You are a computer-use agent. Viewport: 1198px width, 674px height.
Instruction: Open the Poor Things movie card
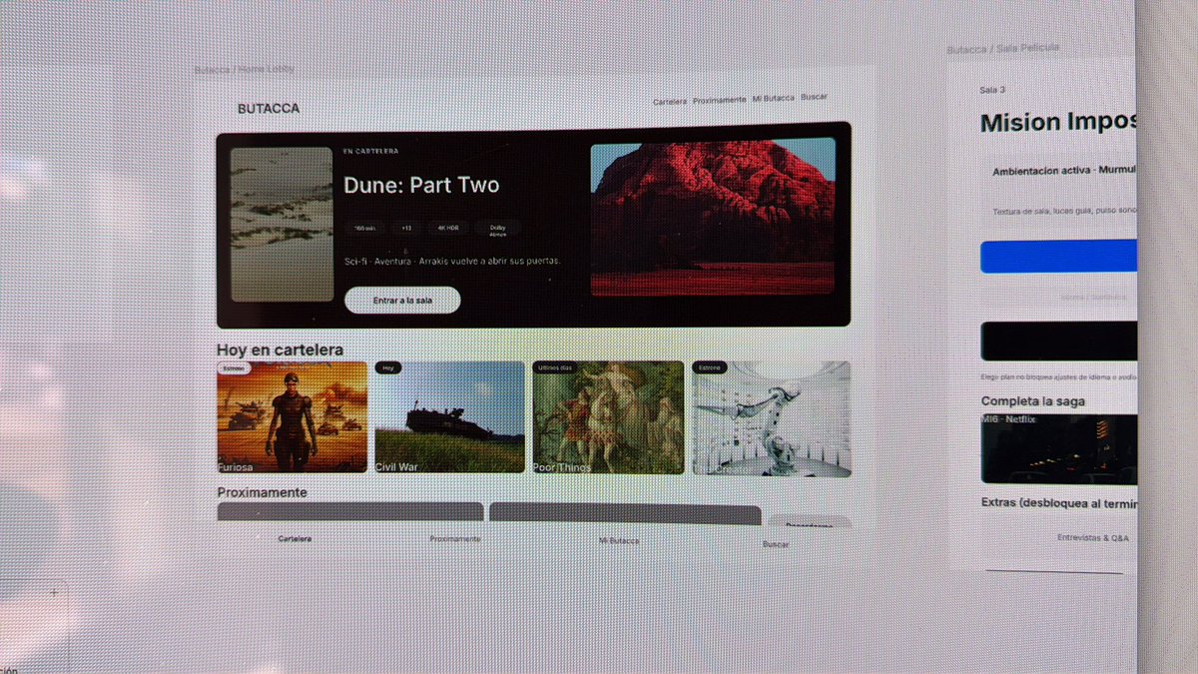coord(608,417)
